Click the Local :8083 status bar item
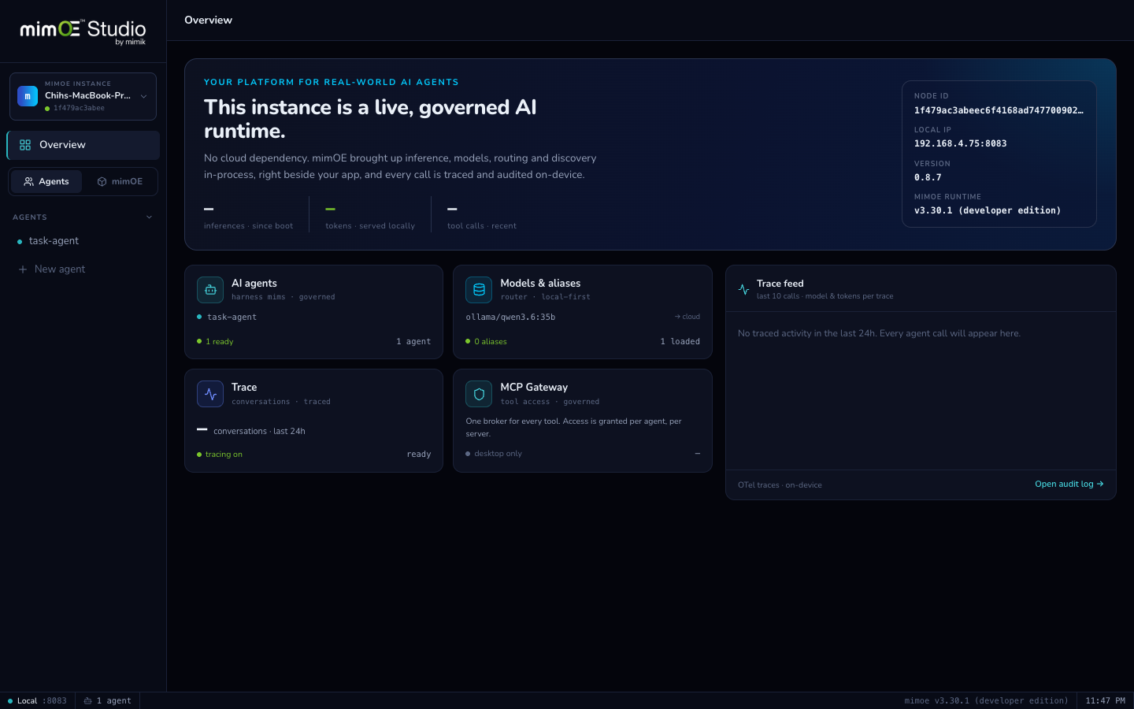This screenshot has width=1134, height=709. 38,701
